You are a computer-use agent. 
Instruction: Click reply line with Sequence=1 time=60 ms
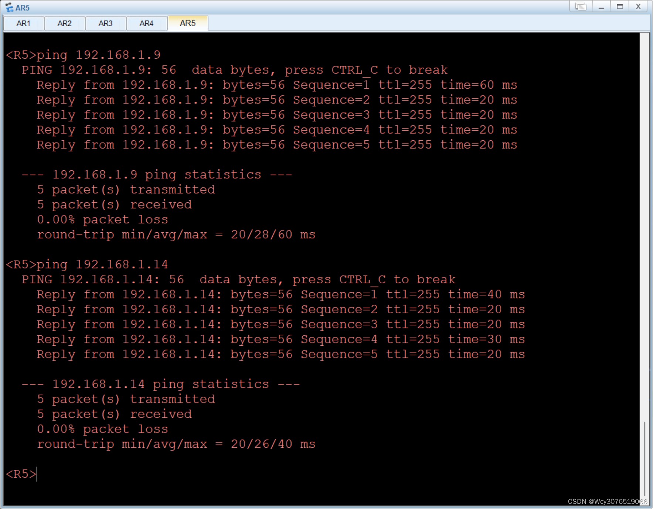(277, 85)
